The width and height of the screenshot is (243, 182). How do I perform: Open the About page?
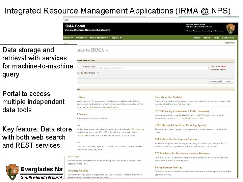tap(207, 38)
